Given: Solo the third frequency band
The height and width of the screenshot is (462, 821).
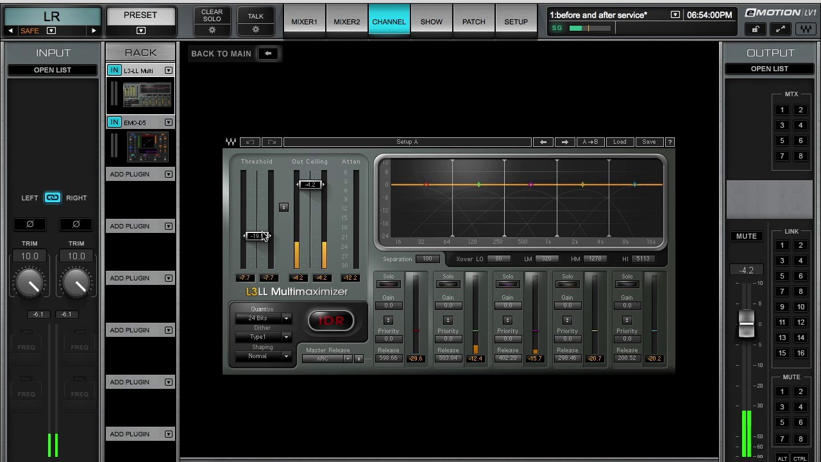Looking at the screenshot, I should (507, 284).
